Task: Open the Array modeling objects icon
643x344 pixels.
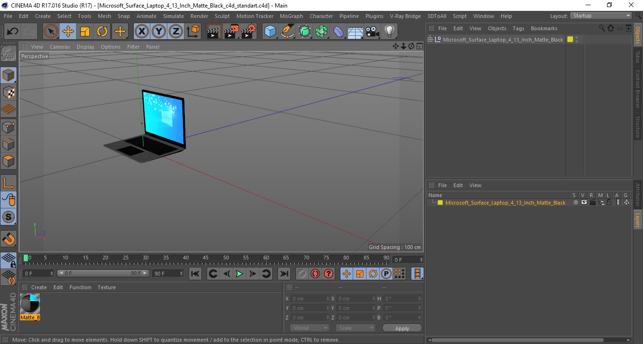Action: click(321, 32)
